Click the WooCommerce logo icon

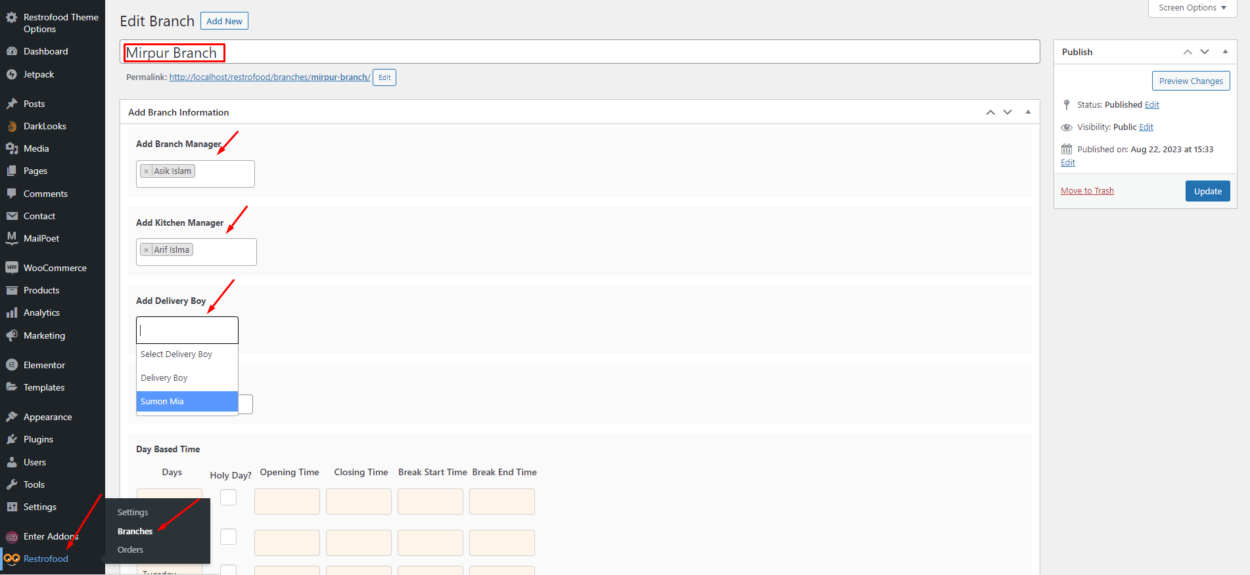[12, 268]
